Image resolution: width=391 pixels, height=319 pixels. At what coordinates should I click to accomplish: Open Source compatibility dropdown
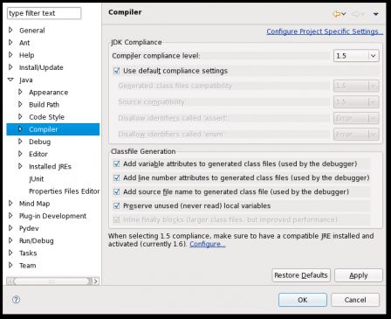pyautogui.click(x=356, y=102)
